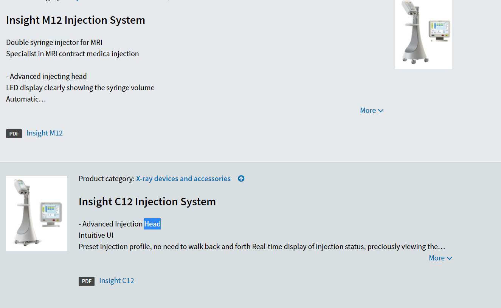Click the Intuitive UI text line
The height and width of the screenshot is (308, 501).
[96, 235]
